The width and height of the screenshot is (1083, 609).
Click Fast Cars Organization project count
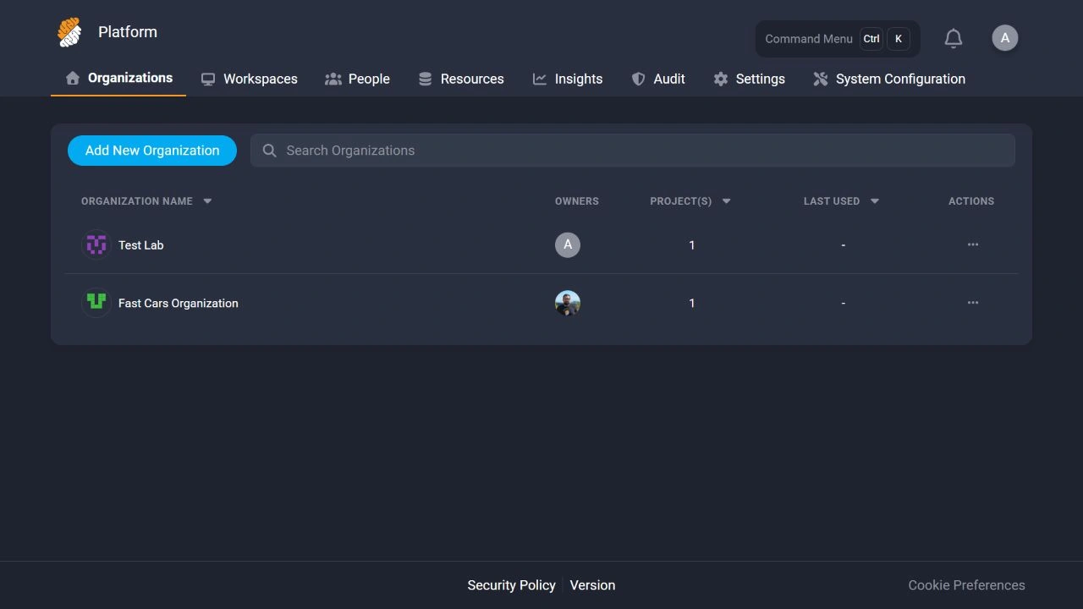click(x=692, y=303)
